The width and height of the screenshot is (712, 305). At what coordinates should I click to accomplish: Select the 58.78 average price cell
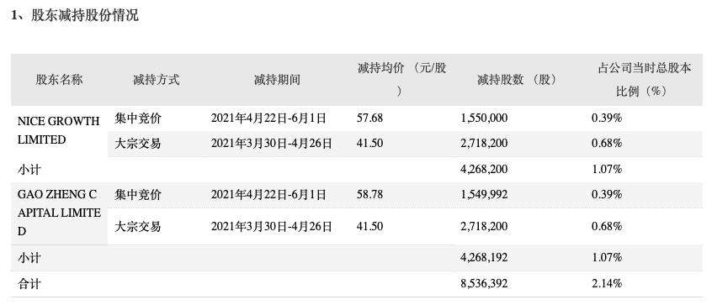[x=369, y=195]
